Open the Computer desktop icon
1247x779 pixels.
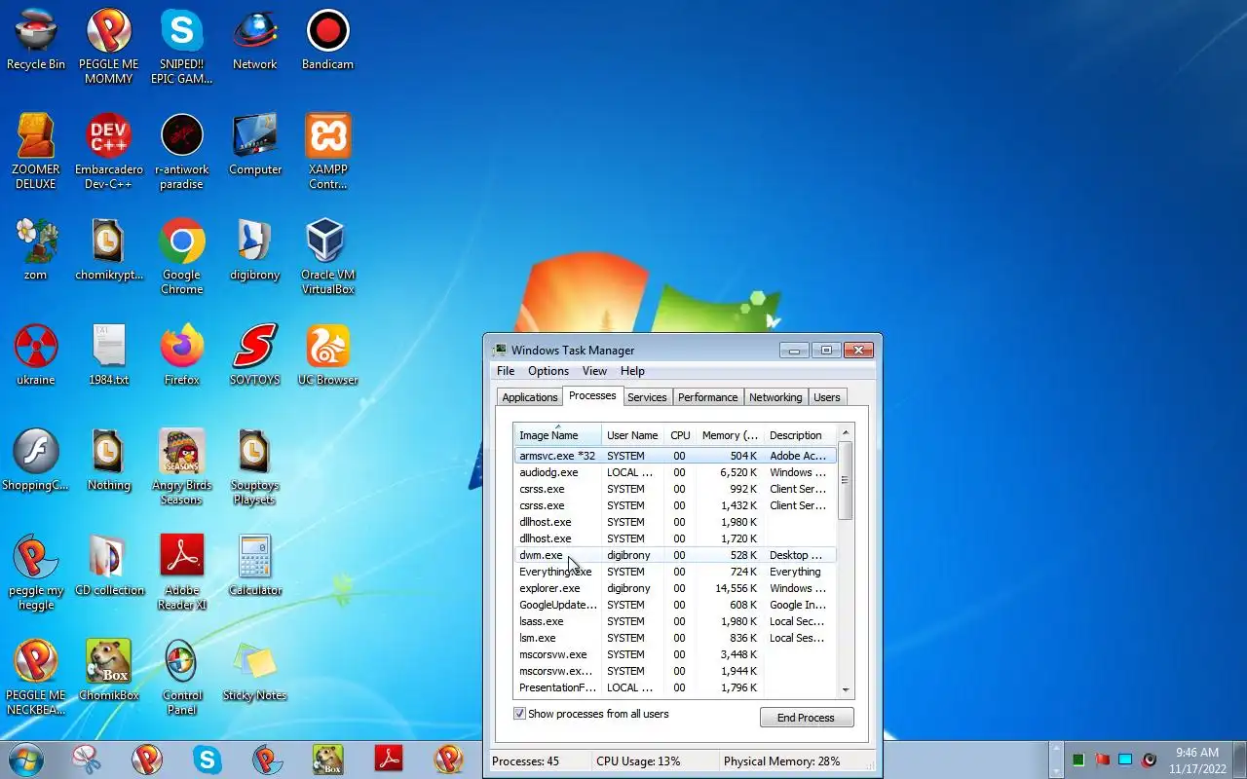pos(255,146)
